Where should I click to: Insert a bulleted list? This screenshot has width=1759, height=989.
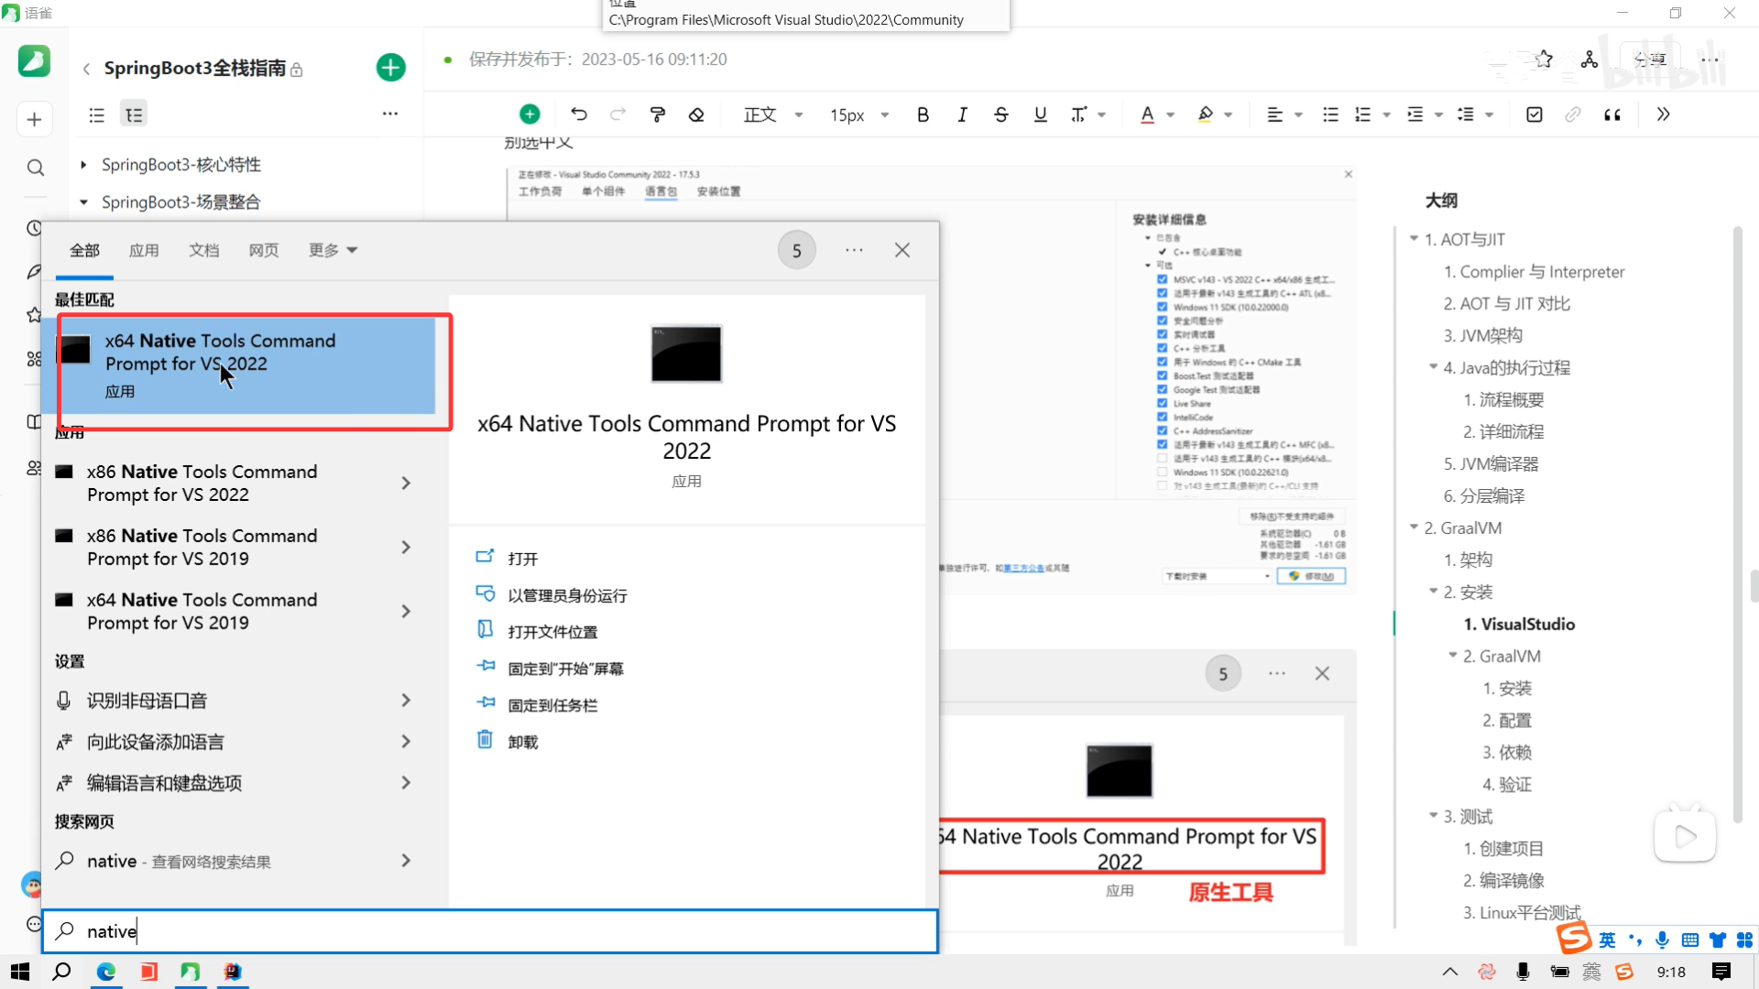(1330, 114)
